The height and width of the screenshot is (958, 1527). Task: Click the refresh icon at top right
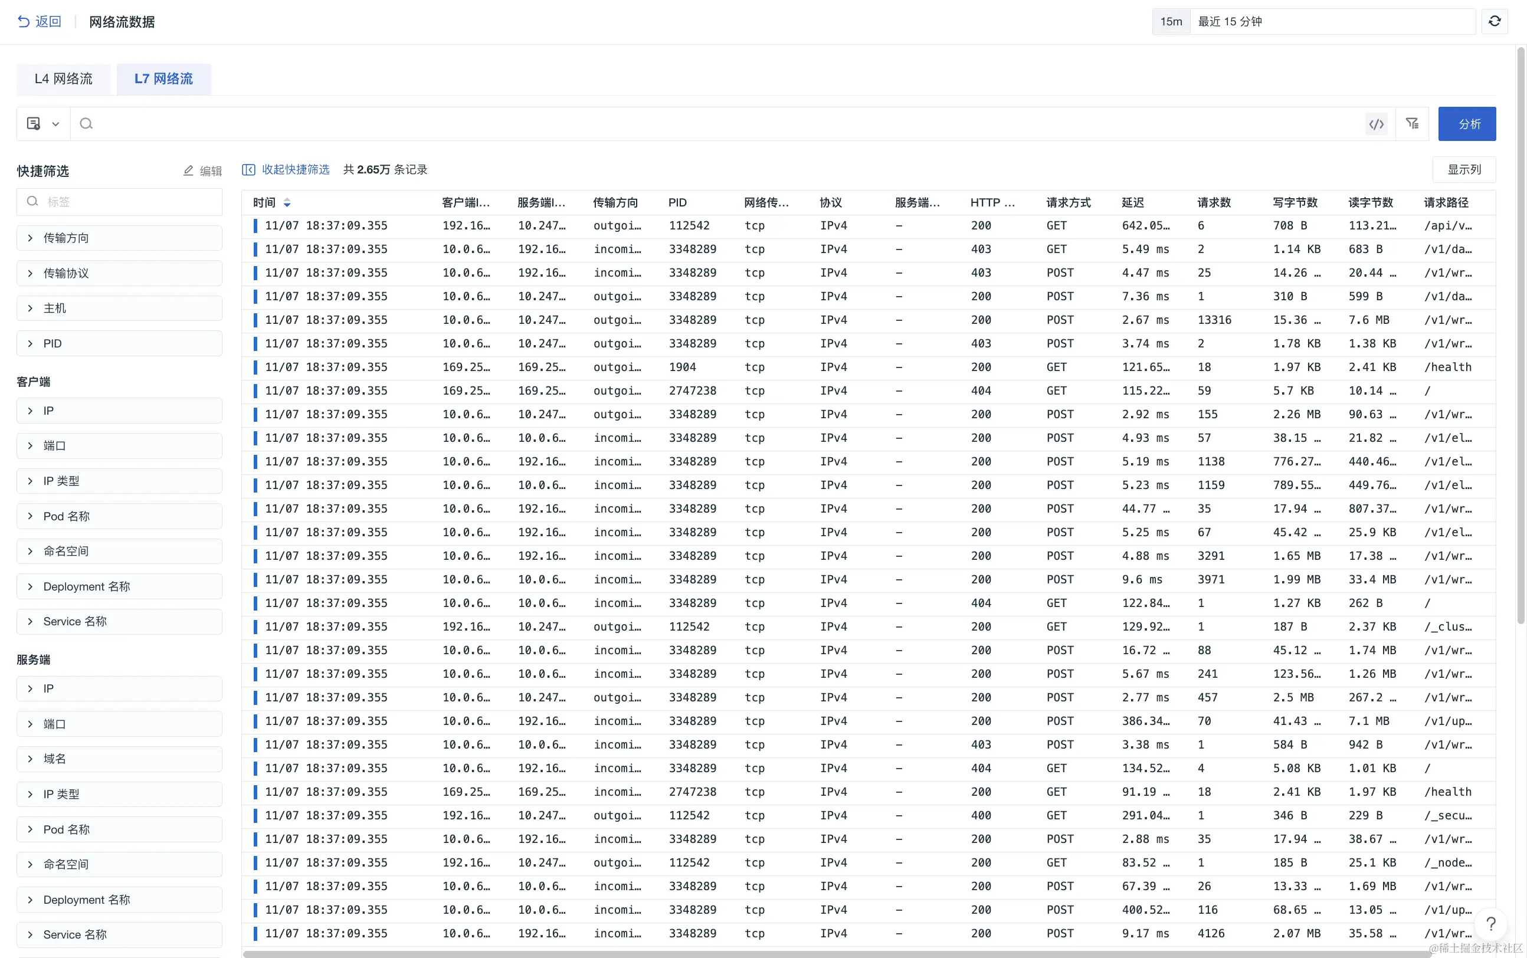pyautogui.click(x=1494, y=22)
